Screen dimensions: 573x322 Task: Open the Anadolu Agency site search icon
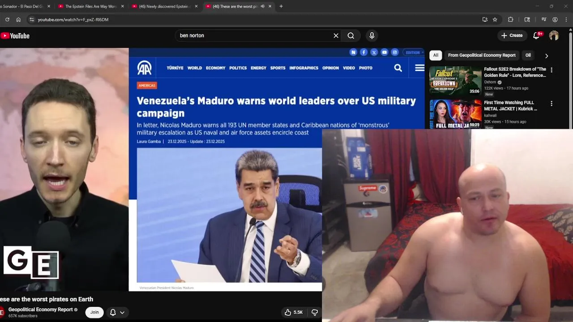click(398, 68)
